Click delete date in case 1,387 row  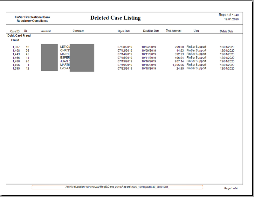[227, 47]
